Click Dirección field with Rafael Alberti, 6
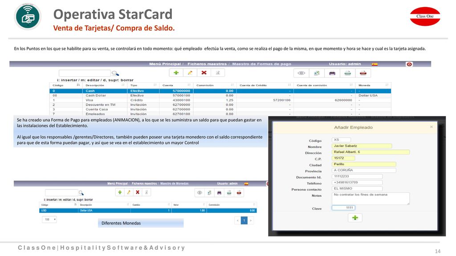The height and width of the screenshot is (256, 456). [370, 152]
